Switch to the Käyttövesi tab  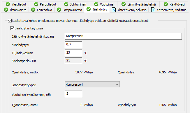click(x=174, y=4)
